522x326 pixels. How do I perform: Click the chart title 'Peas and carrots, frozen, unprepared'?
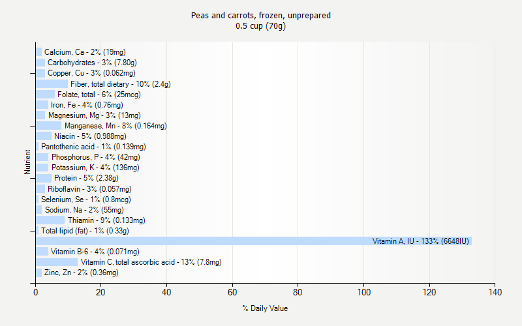tap(260, 15)
